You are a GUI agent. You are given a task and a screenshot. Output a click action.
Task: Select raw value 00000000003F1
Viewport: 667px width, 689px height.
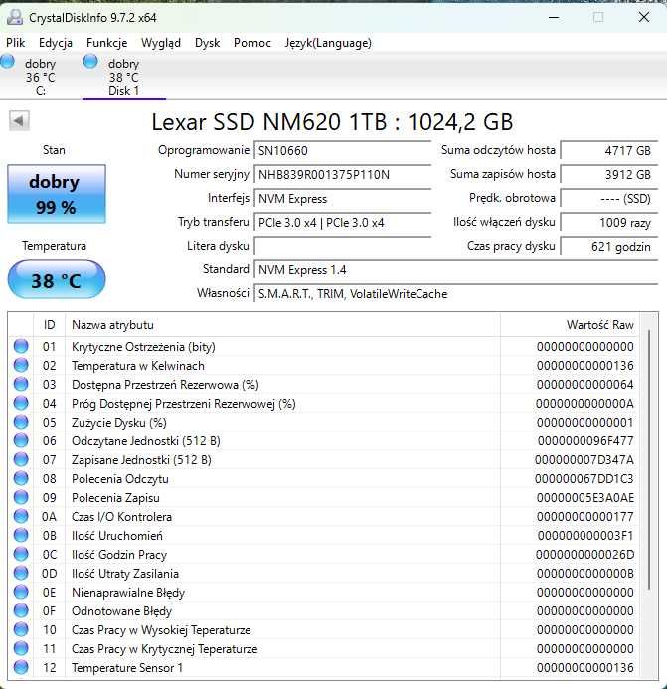point(585,536)
